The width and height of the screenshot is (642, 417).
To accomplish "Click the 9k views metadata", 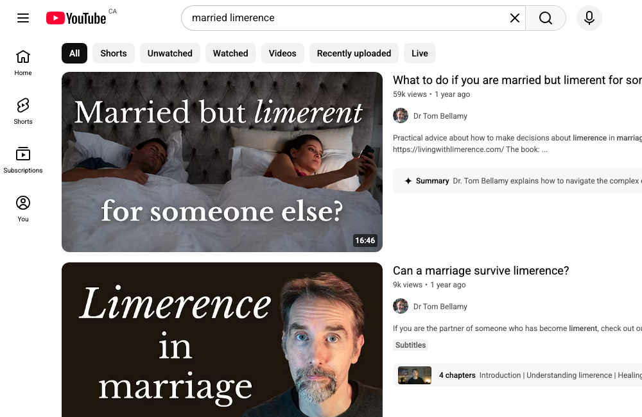I will [408, 285].
